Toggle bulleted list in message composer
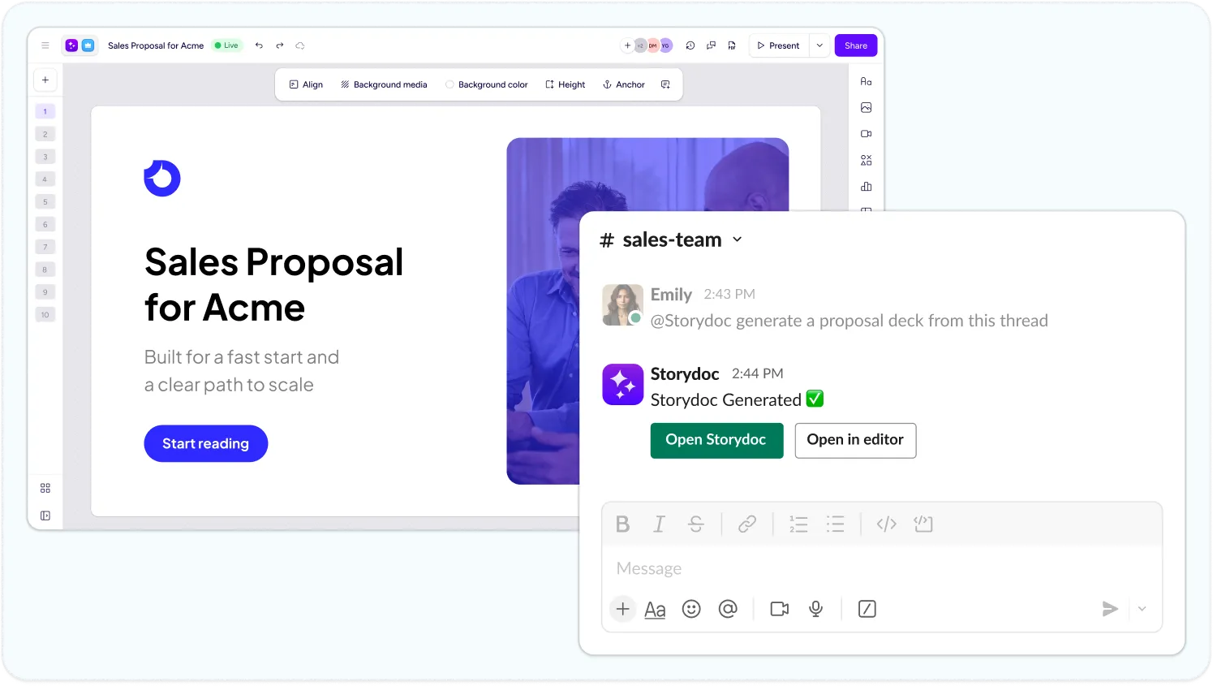Screen dimensions: 1213x686 click(x=835, y=524)
